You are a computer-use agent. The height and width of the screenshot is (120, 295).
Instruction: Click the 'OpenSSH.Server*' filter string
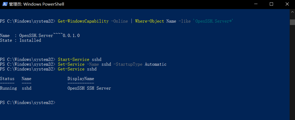tap(213, 21)
